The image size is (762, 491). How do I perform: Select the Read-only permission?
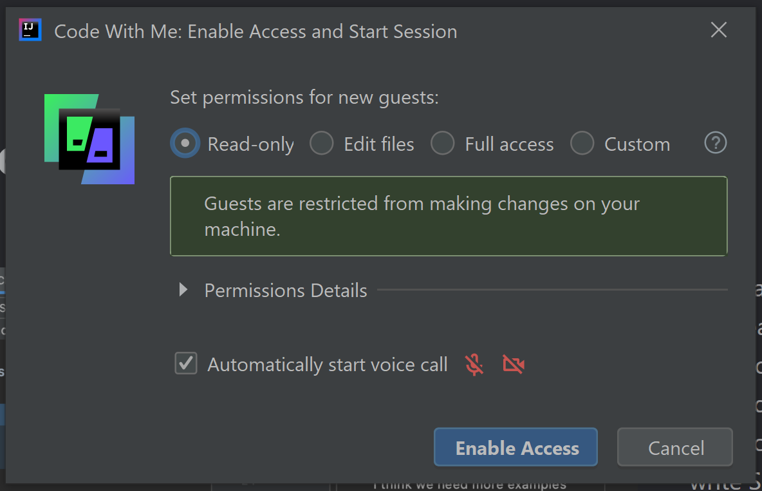coord(185,143)
